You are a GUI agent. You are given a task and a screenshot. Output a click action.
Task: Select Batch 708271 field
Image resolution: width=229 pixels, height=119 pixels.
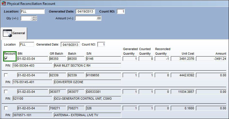(76, 108)
